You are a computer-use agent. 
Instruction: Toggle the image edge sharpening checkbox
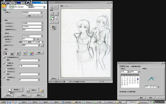[x=6, y=57]
